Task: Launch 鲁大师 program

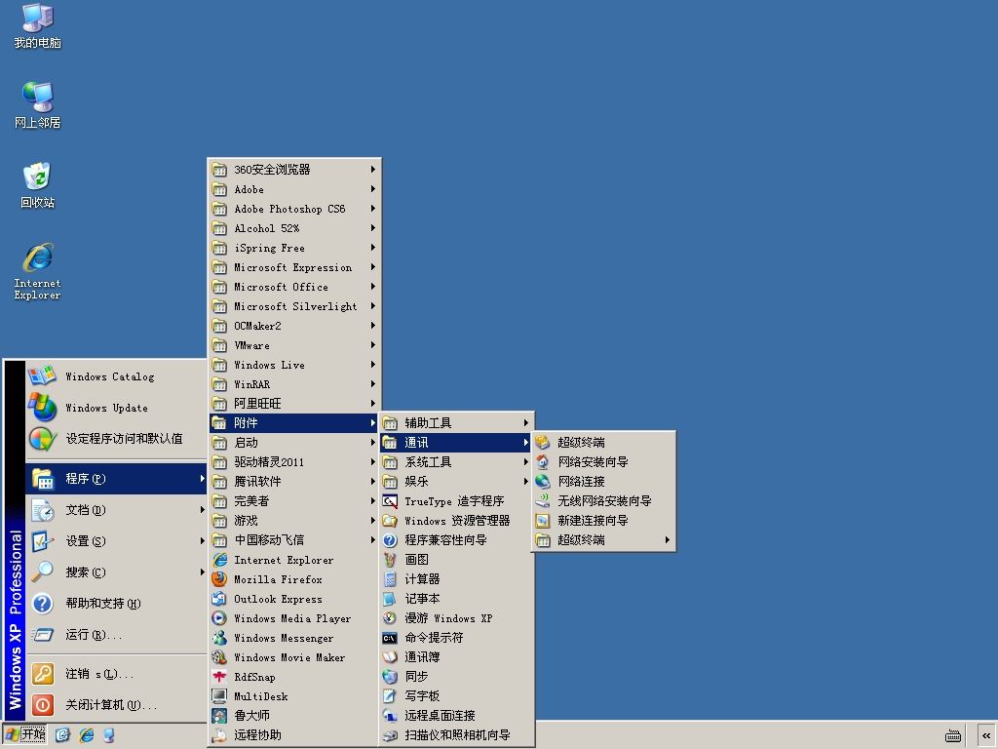Action: click(x=294, y=716)
